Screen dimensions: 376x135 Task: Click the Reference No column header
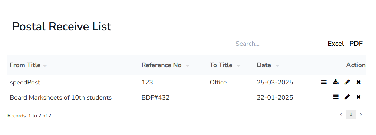click(161, 65)
